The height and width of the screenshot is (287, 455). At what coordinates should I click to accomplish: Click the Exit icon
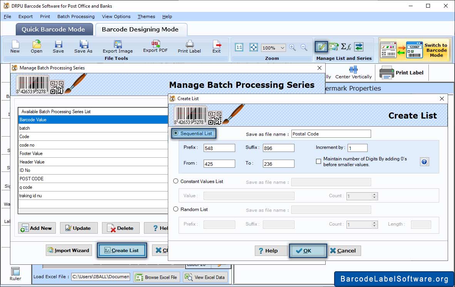coord(216,47)
